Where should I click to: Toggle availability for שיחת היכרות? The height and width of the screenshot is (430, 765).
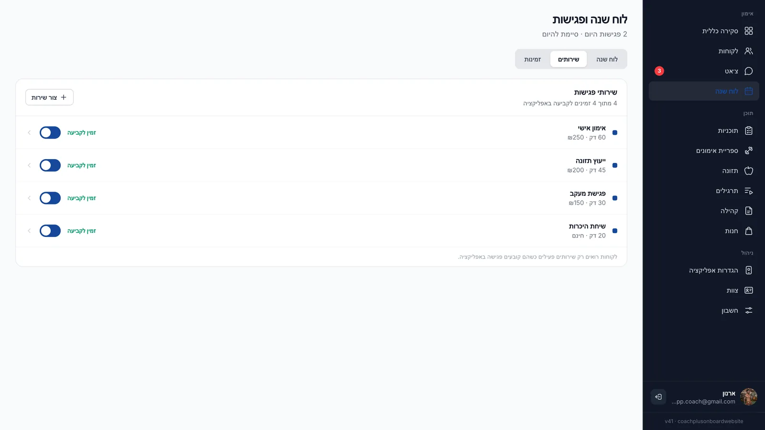tap(50, 231)
